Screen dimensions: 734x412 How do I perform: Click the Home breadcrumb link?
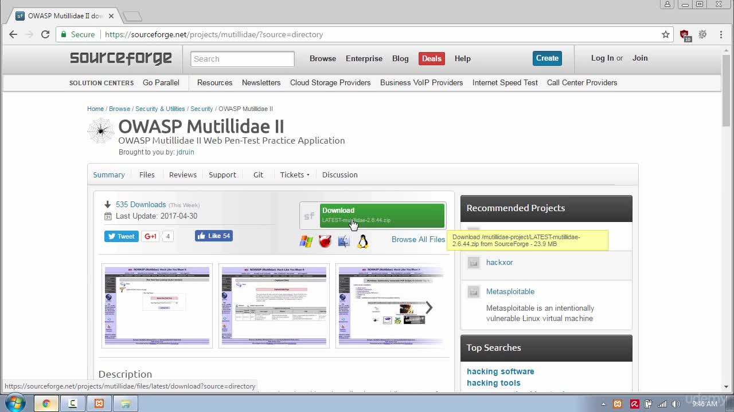95,109
